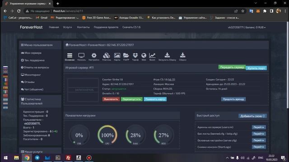Viewport: 289px width, 162px height.
Task: Click Перейти for Бан листы (banned.cfg)
Action: pos(259,134)
